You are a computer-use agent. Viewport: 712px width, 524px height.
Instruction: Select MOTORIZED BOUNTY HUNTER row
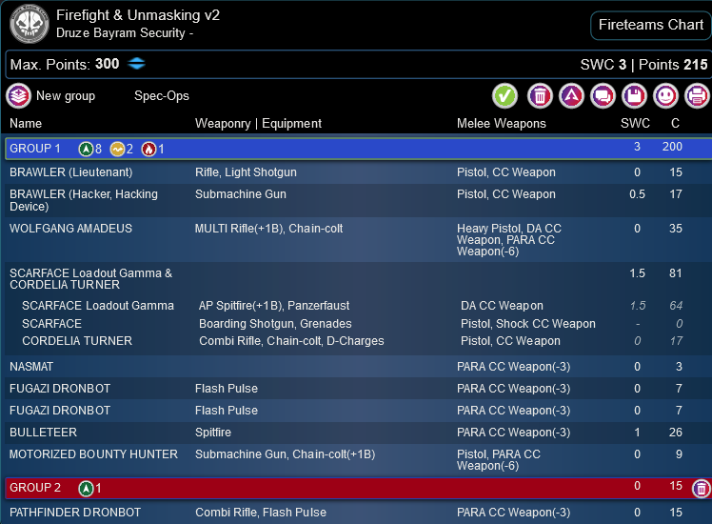pos(358,460)
